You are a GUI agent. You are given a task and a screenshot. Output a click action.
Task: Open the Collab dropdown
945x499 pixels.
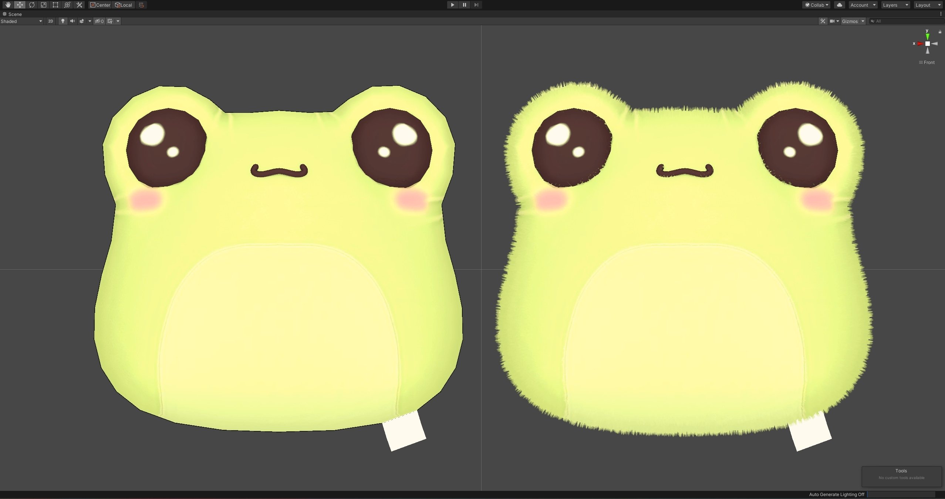[817, 5]
